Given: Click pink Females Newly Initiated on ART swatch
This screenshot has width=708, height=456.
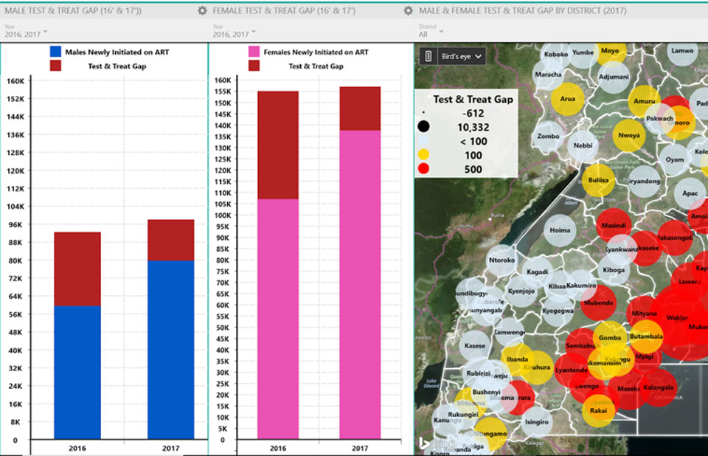Looking at the screenshot, I should pyautogui.click(x=254, y=52).
